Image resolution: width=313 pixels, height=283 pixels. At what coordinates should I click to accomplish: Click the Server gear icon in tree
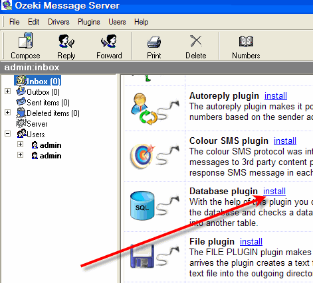click(x=21, y=123)
